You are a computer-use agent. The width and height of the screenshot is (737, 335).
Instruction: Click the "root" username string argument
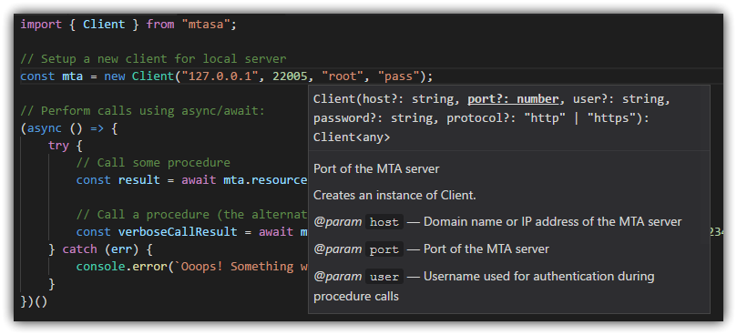[x=343, y=76]
